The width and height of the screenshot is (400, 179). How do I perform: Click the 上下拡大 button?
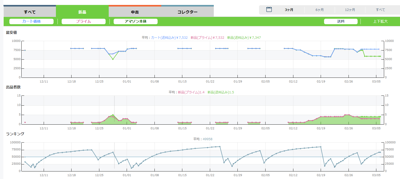(380, 21)
